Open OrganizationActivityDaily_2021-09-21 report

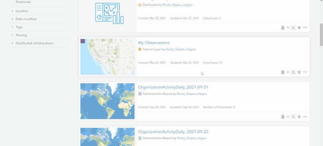173,87
